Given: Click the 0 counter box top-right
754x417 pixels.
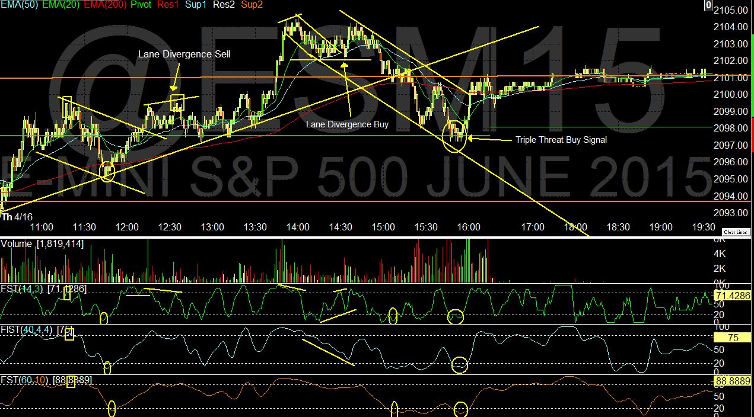Looking at the screenshot, I should point(708,5).
